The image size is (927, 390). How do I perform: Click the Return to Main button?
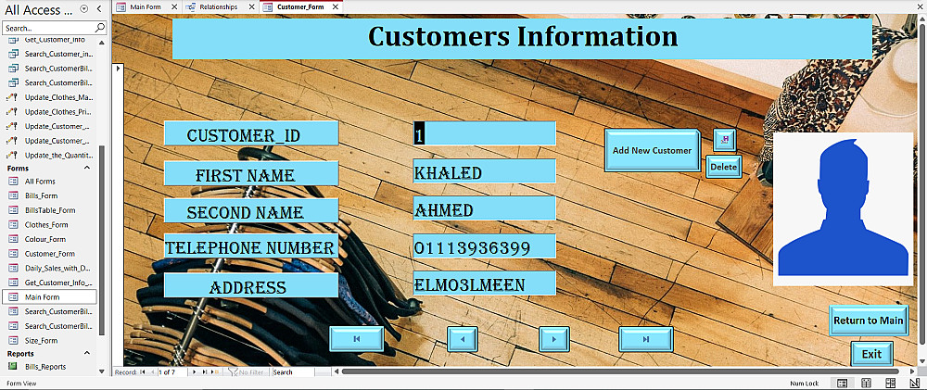click(869, 321)
